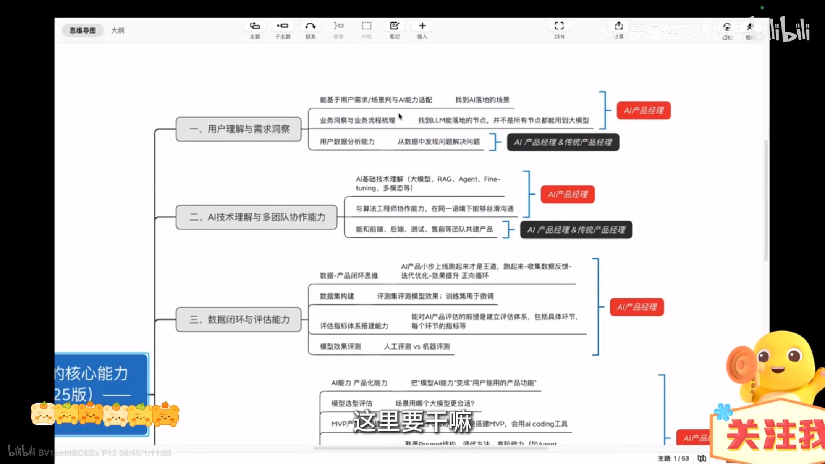Select the 二、AI技术理解与多团队协作能力 node
Viewport: 825px width, 464px height.
pos(257,217)
